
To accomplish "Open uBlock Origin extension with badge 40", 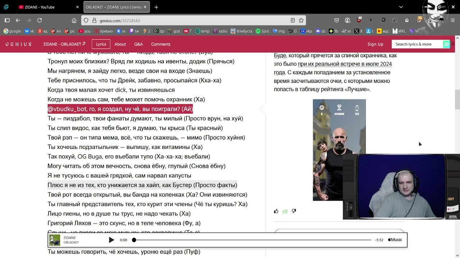I will (359, 20).
